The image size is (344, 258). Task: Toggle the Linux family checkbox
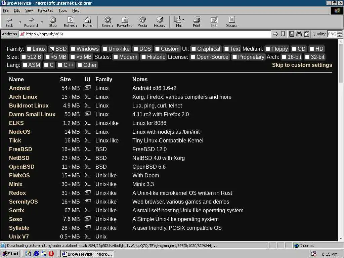29,49
